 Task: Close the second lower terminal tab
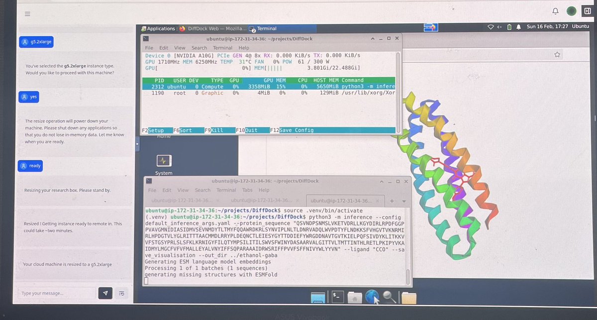(x=298, y=201)
